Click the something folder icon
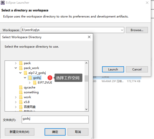The image size is (154, 139). (21, 92)
